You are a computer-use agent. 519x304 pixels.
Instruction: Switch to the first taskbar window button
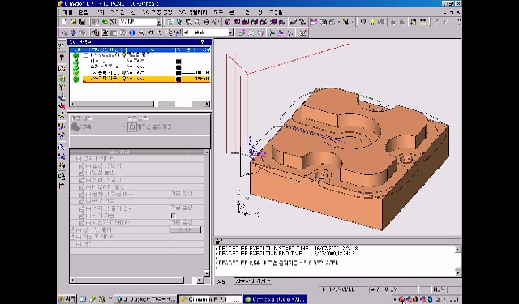tap(145, 299)
